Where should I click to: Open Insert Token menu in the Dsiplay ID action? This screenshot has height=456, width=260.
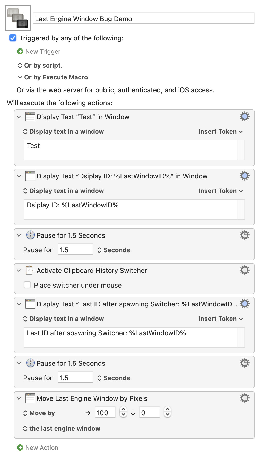pyautogui.click(x=220, y=191)
